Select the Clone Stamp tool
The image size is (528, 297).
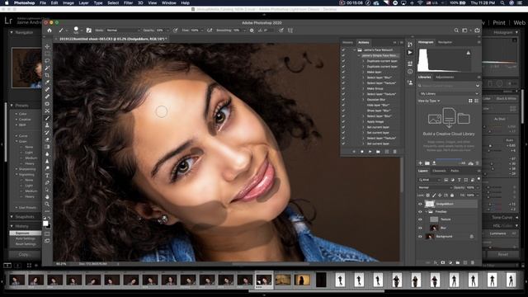47,125
